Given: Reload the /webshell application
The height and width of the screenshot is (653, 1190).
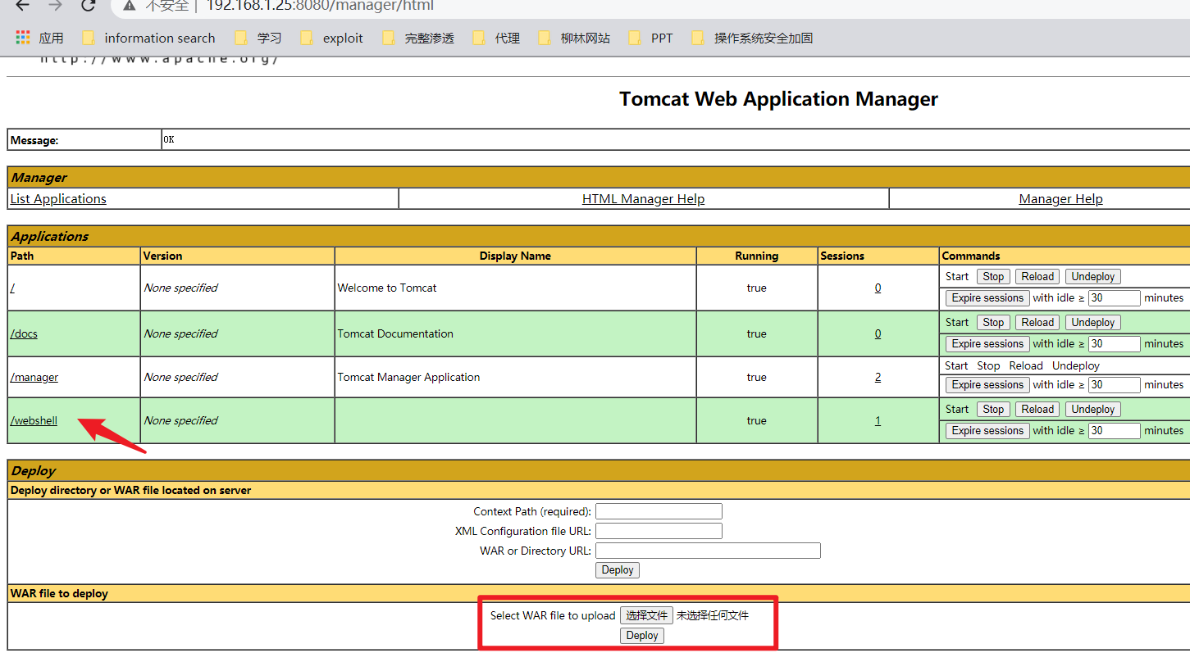Looking at the screenshot, I should (1037, 410).
